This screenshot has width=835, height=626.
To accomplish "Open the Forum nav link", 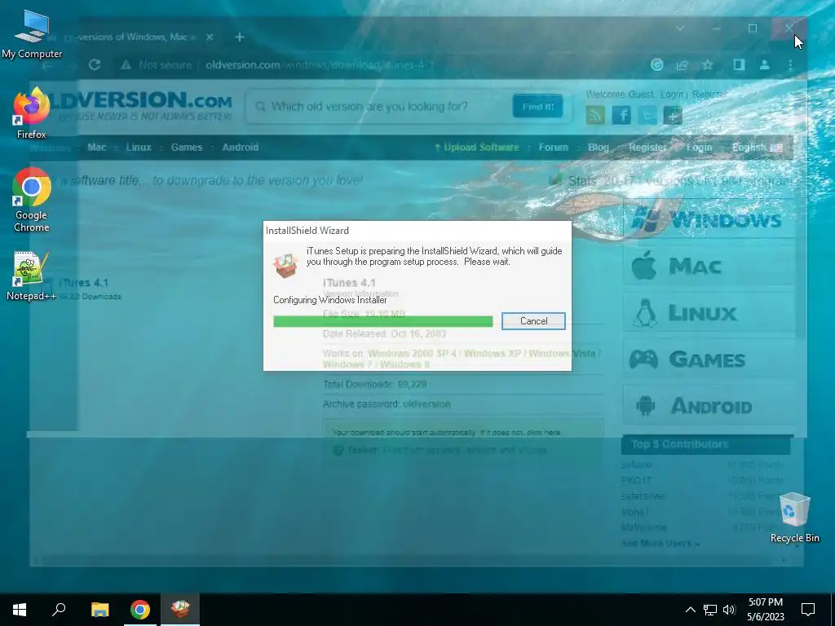I will click(554, 148).
